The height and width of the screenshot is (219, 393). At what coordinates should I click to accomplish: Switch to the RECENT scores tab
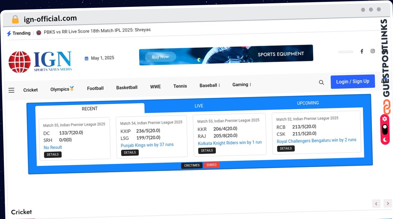[x=90, y=109]
